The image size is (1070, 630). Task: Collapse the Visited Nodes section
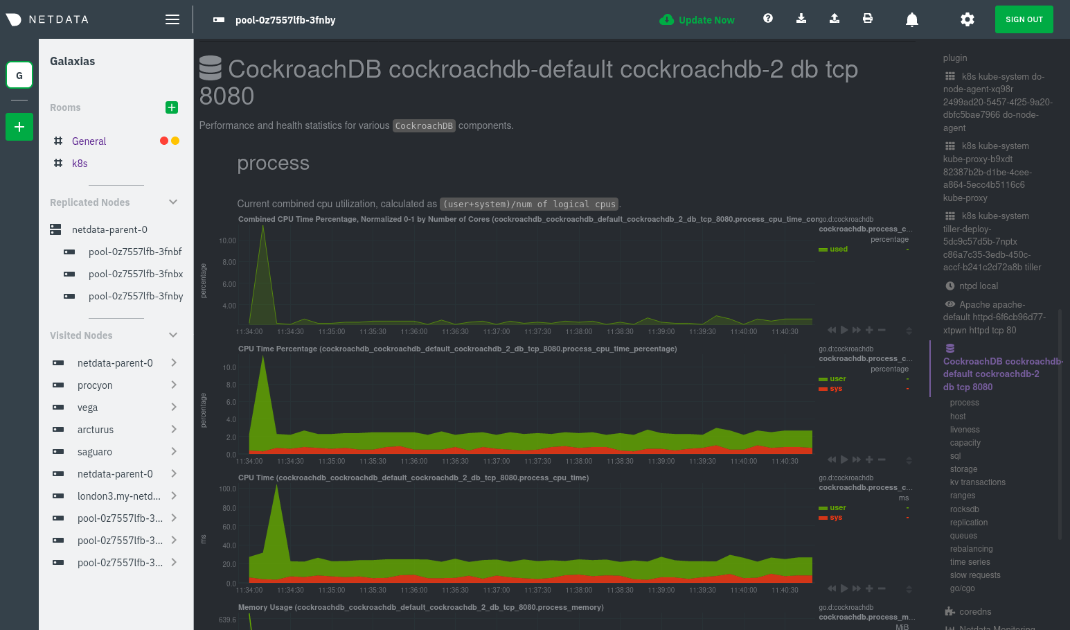tap(173, 335)
